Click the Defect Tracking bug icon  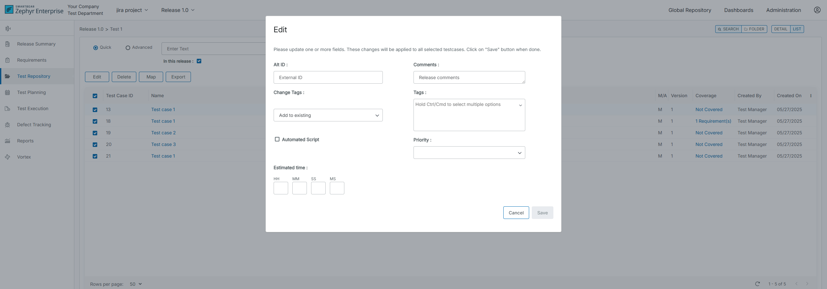[8, 125]
